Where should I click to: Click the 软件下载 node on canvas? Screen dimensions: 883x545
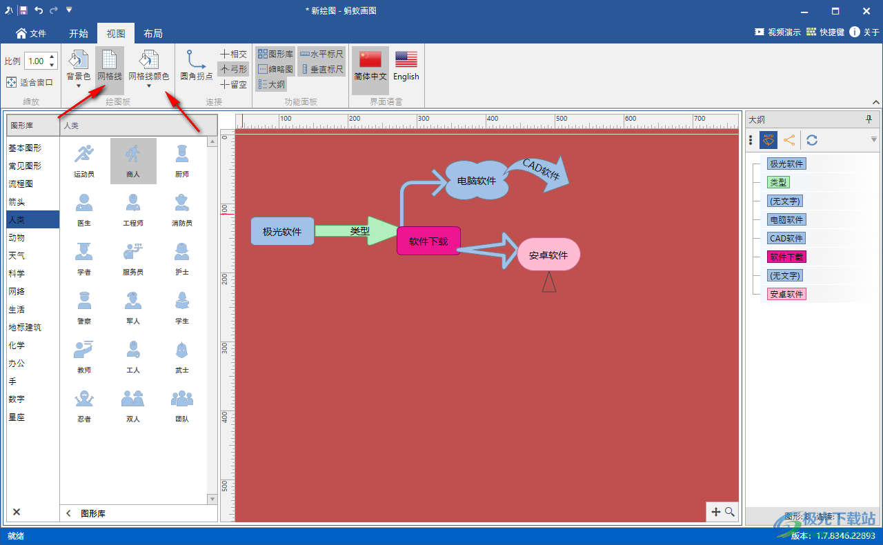point(428,241)
